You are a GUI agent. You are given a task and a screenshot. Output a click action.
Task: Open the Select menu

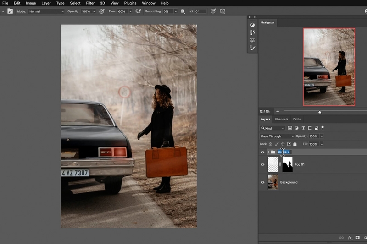(x=75, y=3)
